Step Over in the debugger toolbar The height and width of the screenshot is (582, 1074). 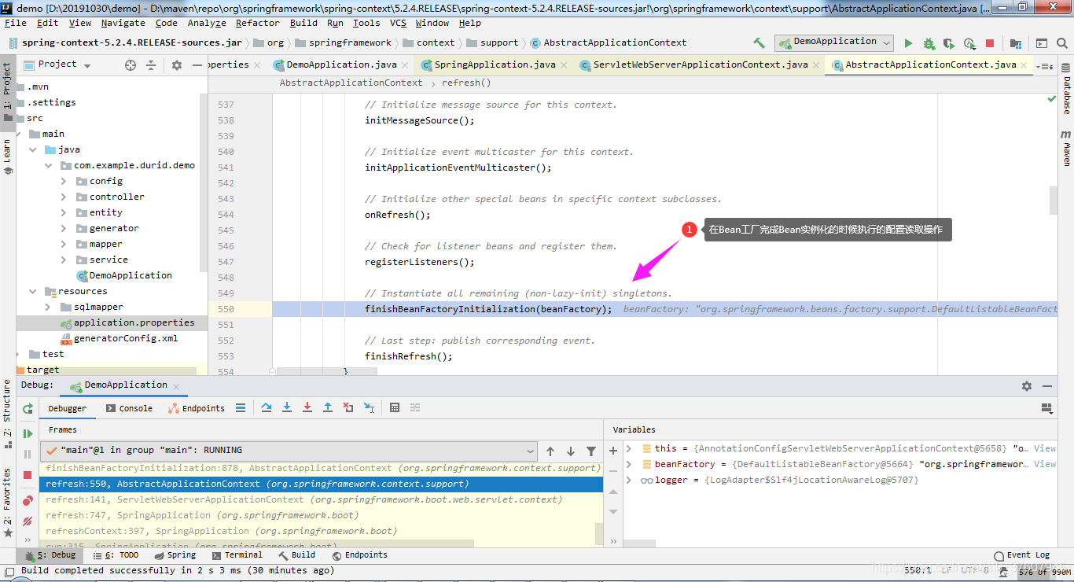[x=267, y=407]
